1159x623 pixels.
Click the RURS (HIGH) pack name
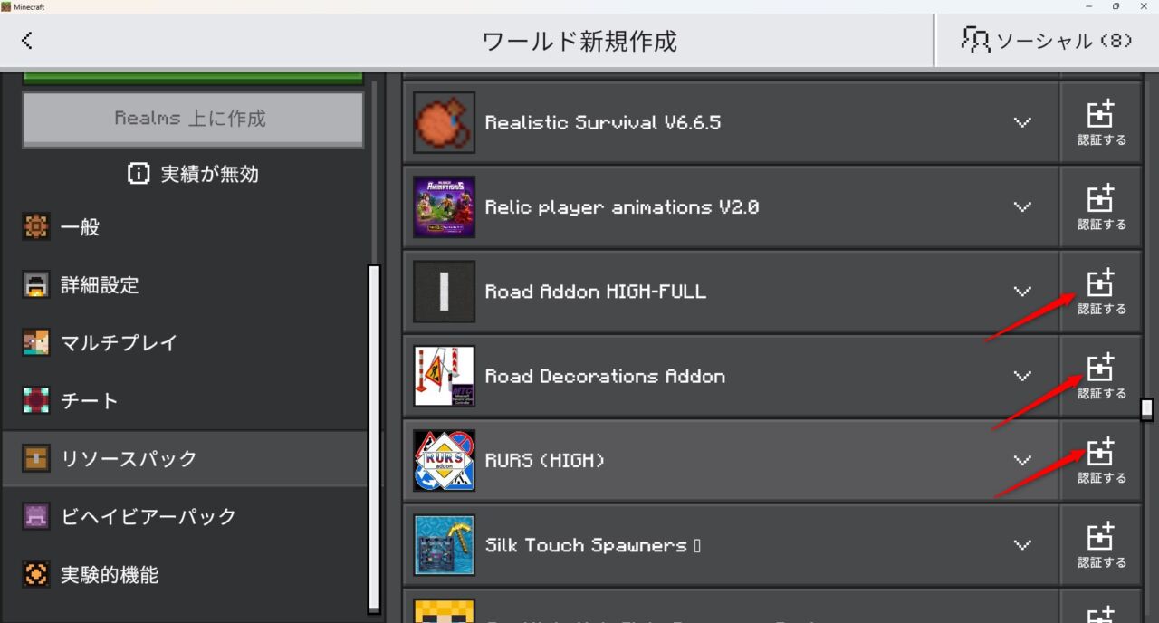[544, 460]
